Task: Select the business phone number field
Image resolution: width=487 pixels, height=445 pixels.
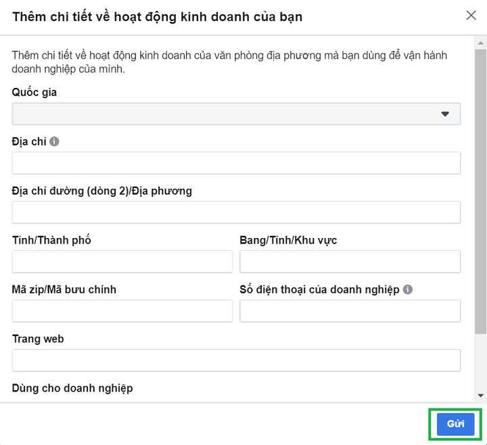Action: (350, 311)
